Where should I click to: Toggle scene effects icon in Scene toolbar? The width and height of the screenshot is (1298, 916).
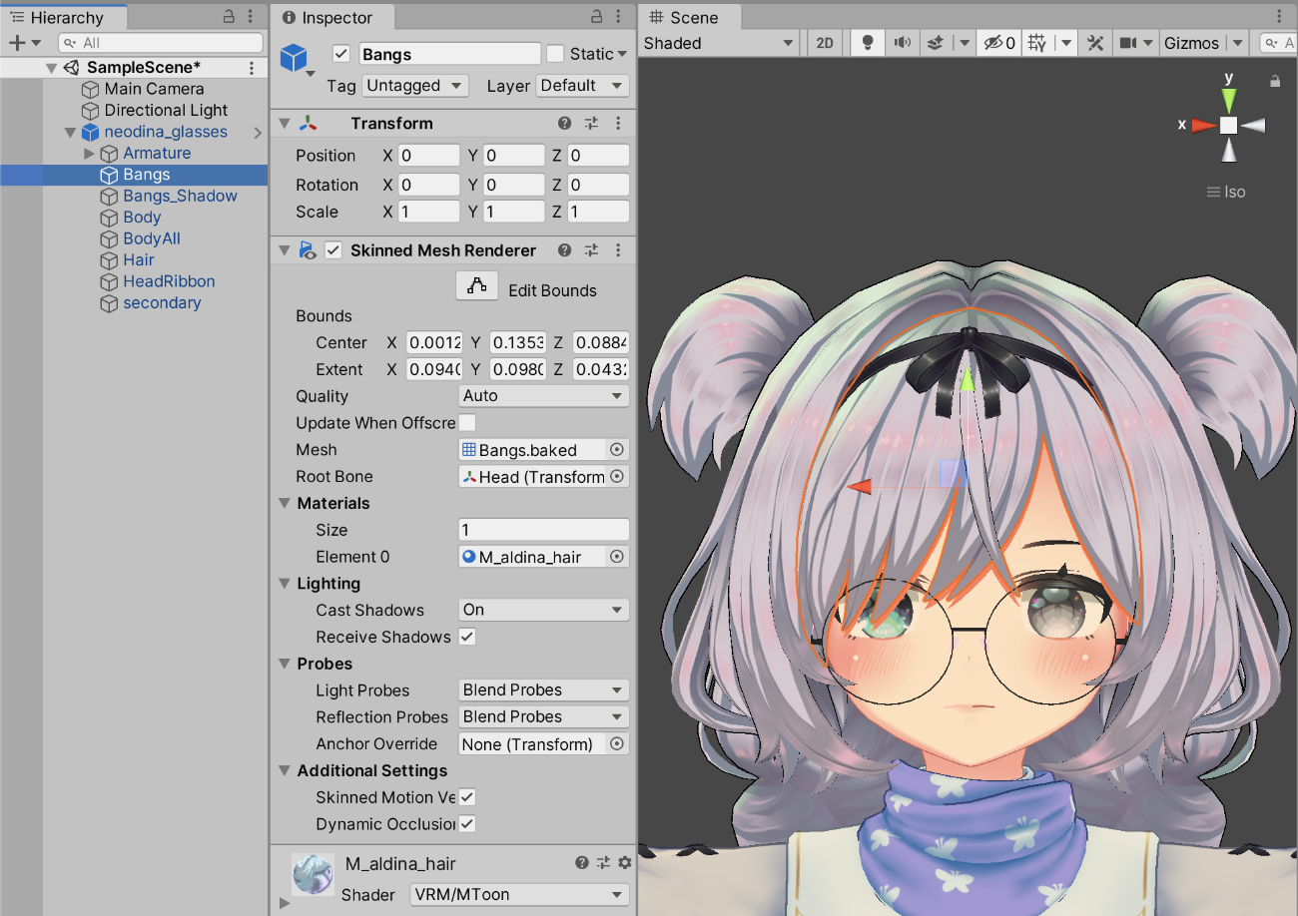[x=936, y=43]
